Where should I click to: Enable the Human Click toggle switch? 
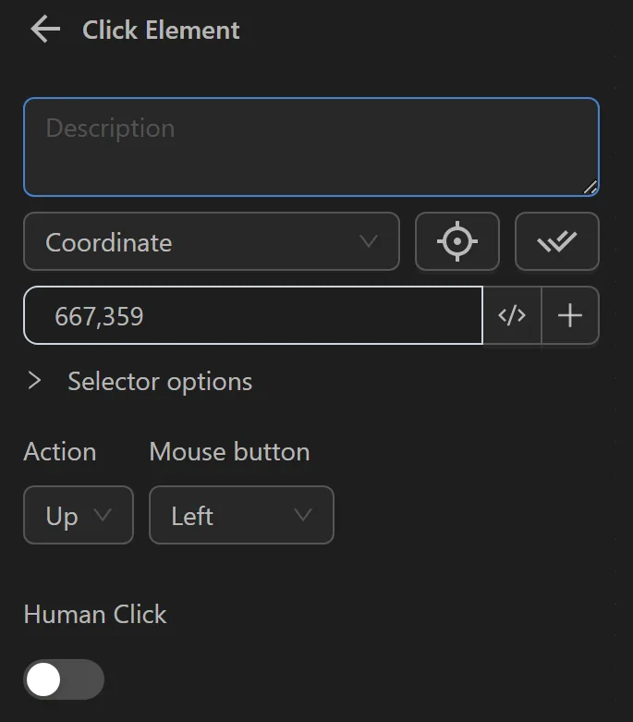[x=64, y=680]
